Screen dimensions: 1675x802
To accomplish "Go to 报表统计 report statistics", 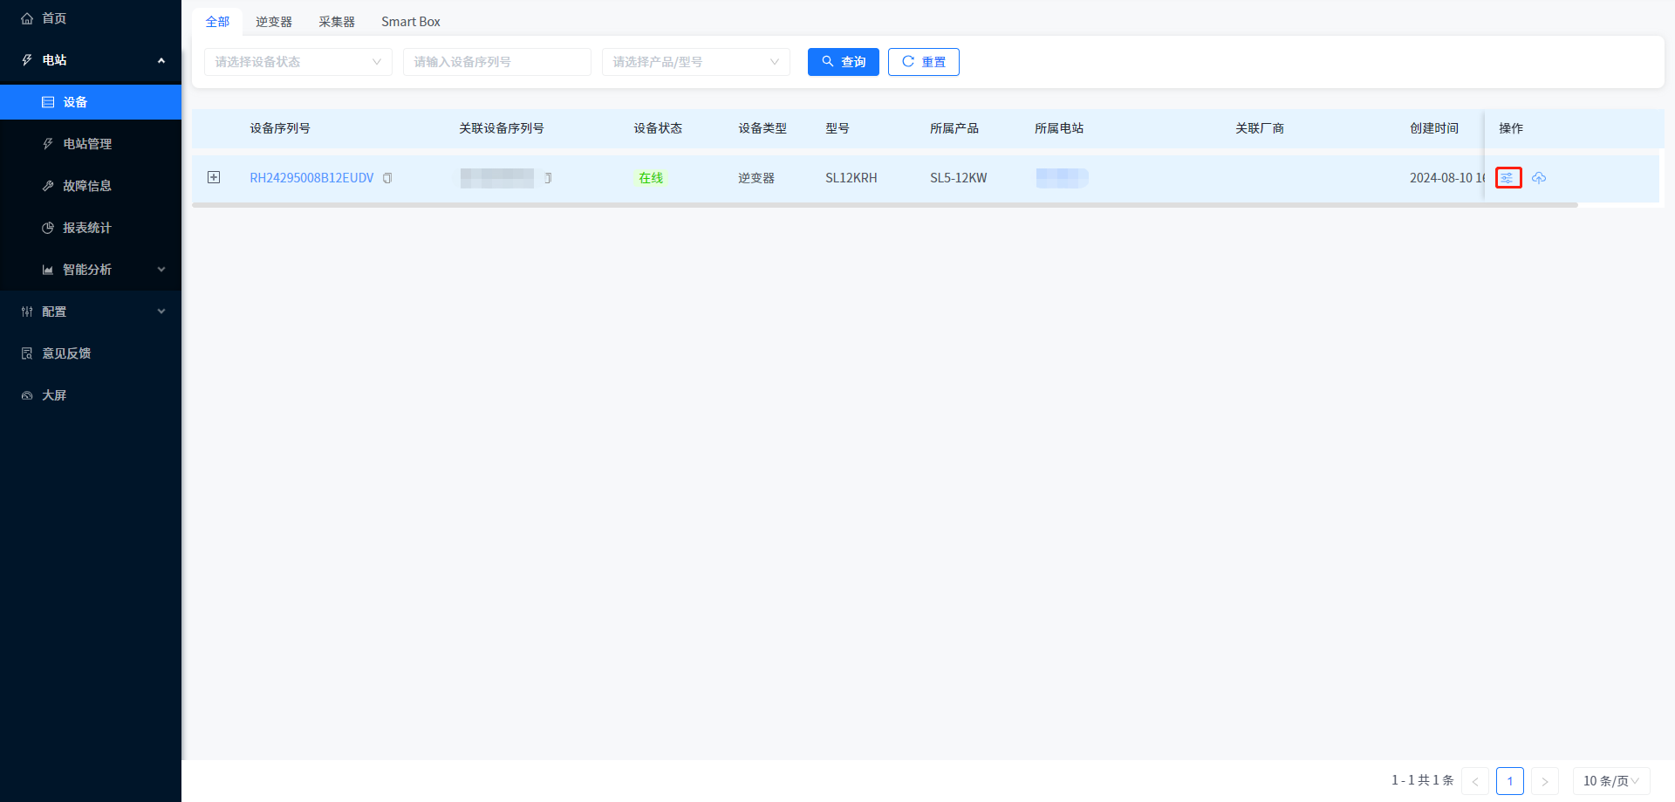I will [x=86, y=228].
